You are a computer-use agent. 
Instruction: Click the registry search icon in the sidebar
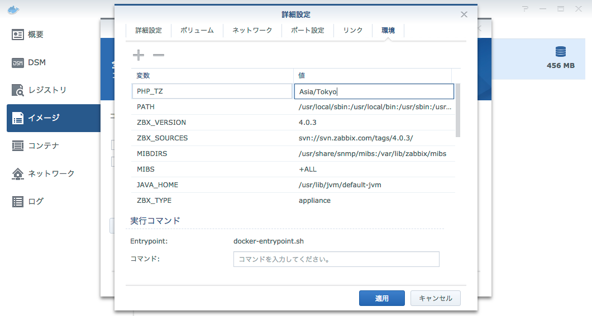pyautogui.click(x=18, y=90)
